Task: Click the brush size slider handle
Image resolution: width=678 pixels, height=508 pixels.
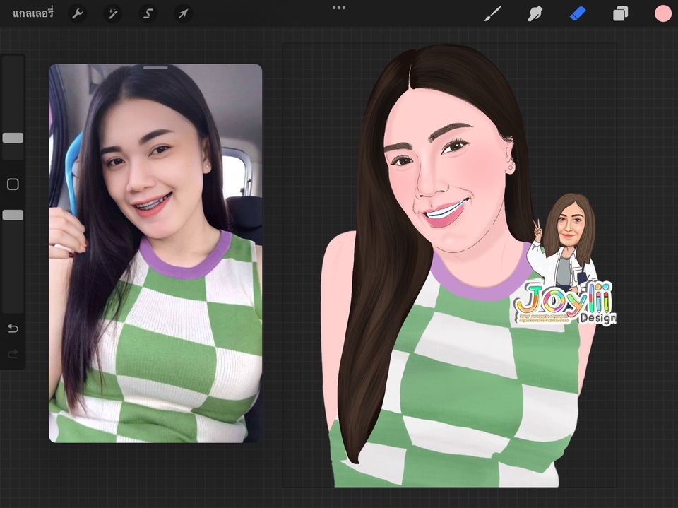Action: pos(13,138)
